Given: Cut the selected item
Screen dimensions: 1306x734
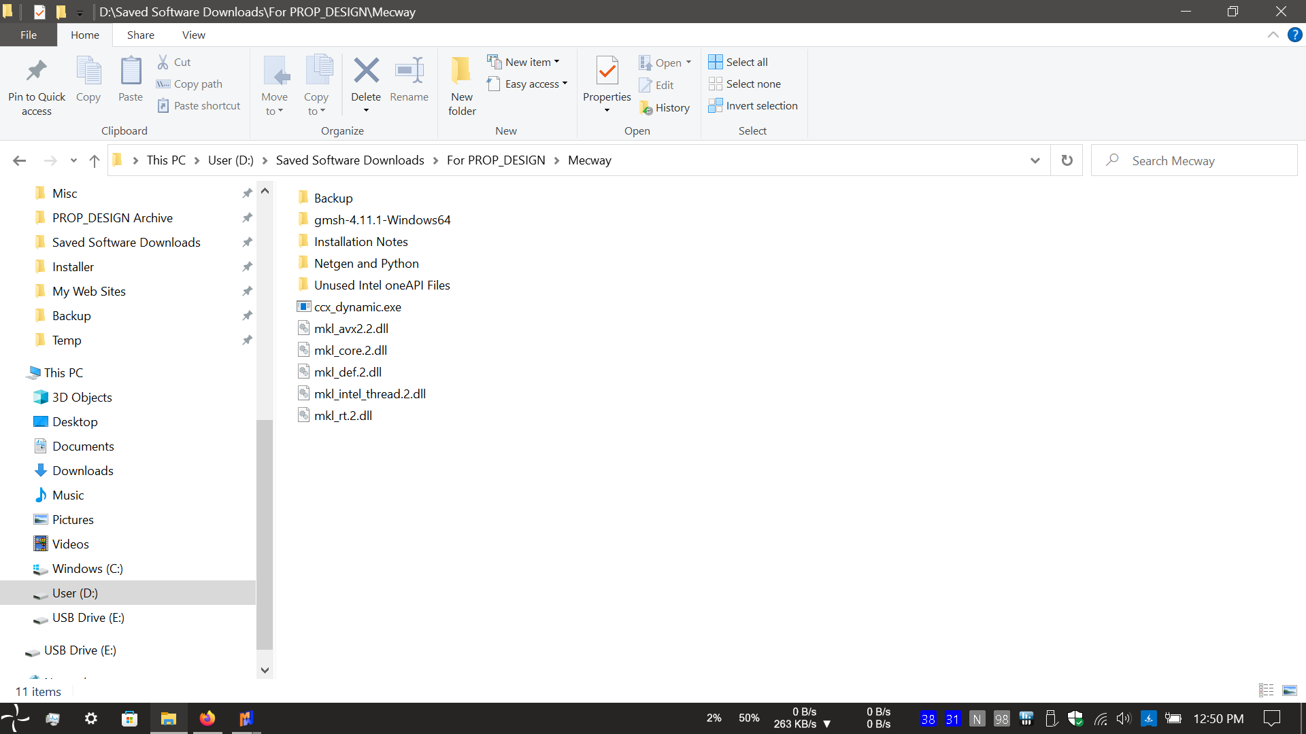Looking at the screenshot, I should point(174,62).
